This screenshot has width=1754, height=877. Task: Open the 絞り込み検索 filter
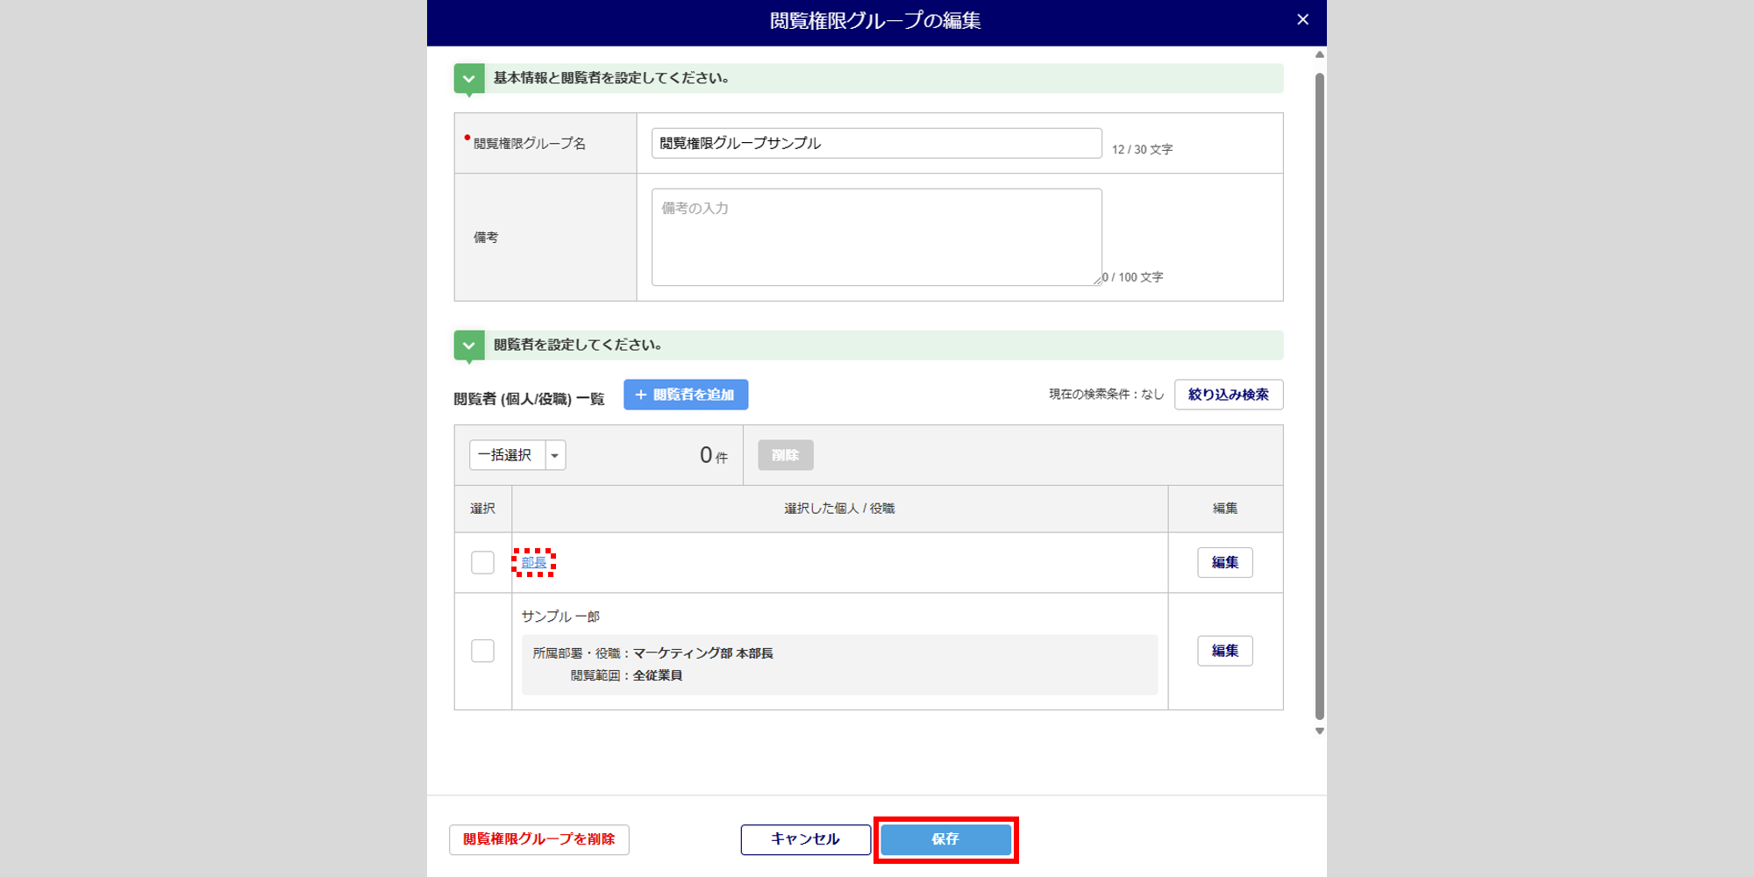tap(1229, 395)
